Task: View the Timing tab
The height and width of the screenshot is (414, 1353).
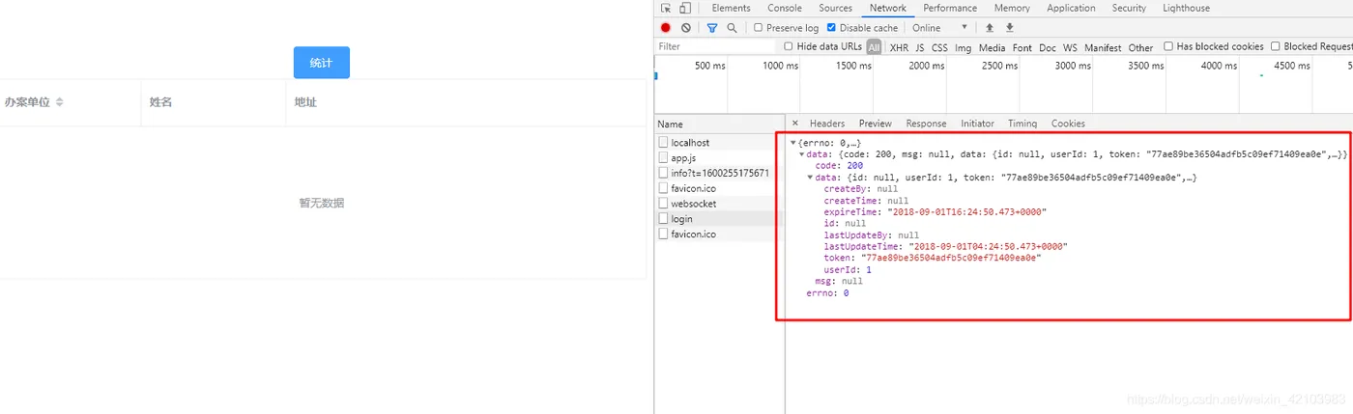Action: pyautogui.click(x=1022, y=124)
